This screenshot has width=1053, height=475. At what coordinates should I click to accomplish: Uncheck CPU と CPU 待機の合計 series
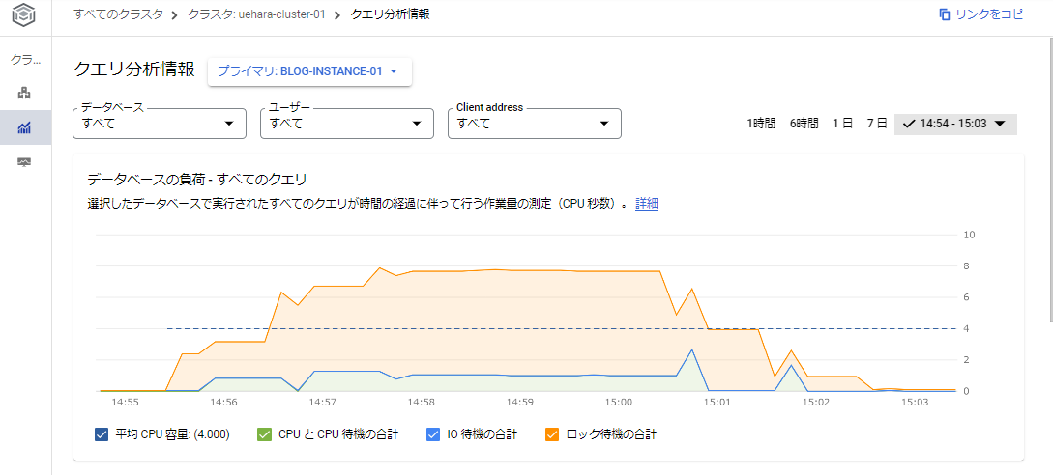[x=265, y=434]
